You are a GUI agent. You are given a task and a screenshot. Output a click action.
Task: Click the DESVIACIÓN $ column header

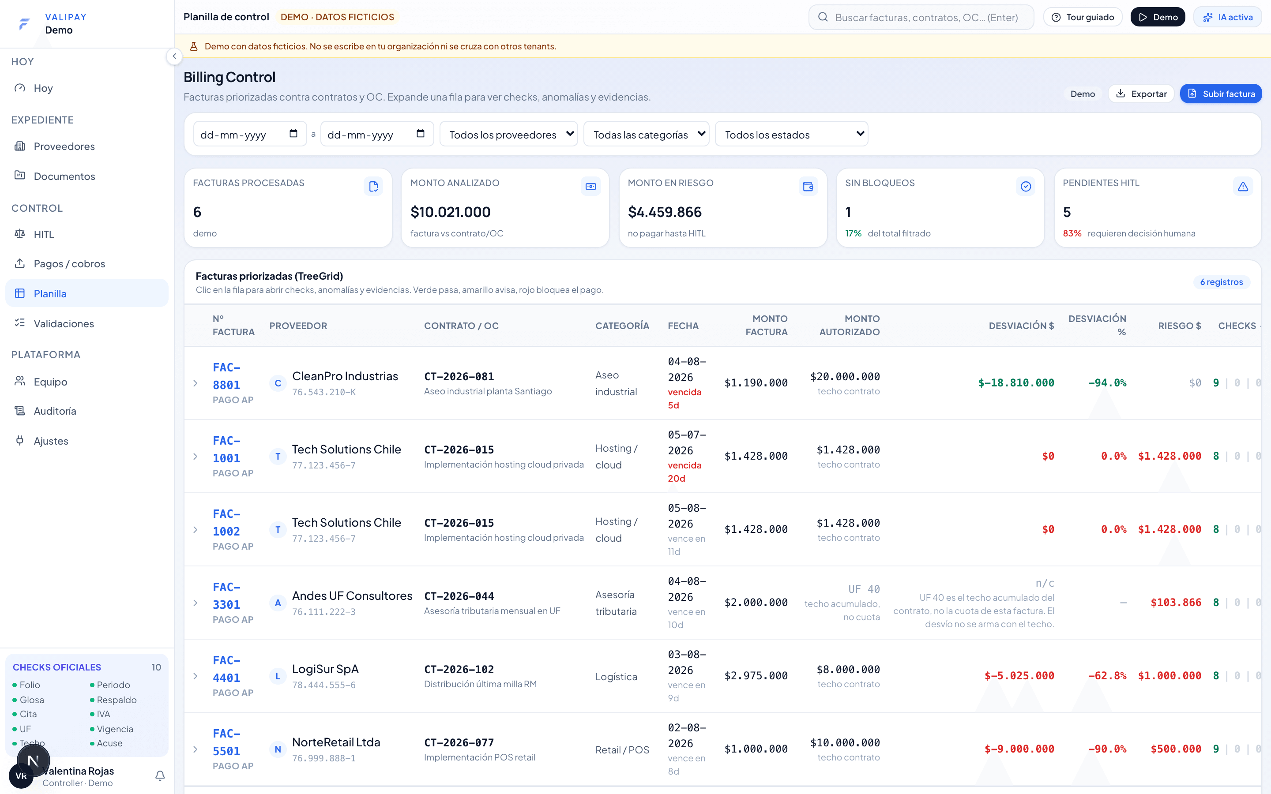pyautogui.click(x=1021, y=326)
